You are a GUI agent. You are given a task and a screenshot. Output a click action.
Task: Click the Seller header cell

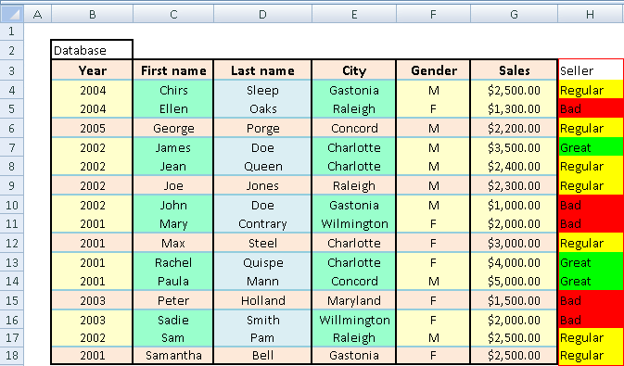[x=591, y=70]
